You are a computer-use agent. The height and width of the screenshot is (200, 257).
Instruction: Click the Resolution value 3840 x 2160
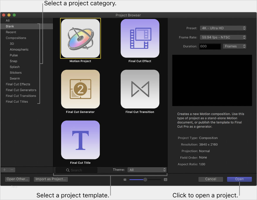[x=208, y=144]
